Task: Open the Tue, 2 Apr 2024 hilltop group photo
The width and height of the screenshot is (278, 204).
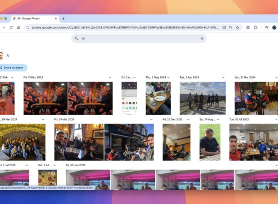Action: tap(202, 98)
